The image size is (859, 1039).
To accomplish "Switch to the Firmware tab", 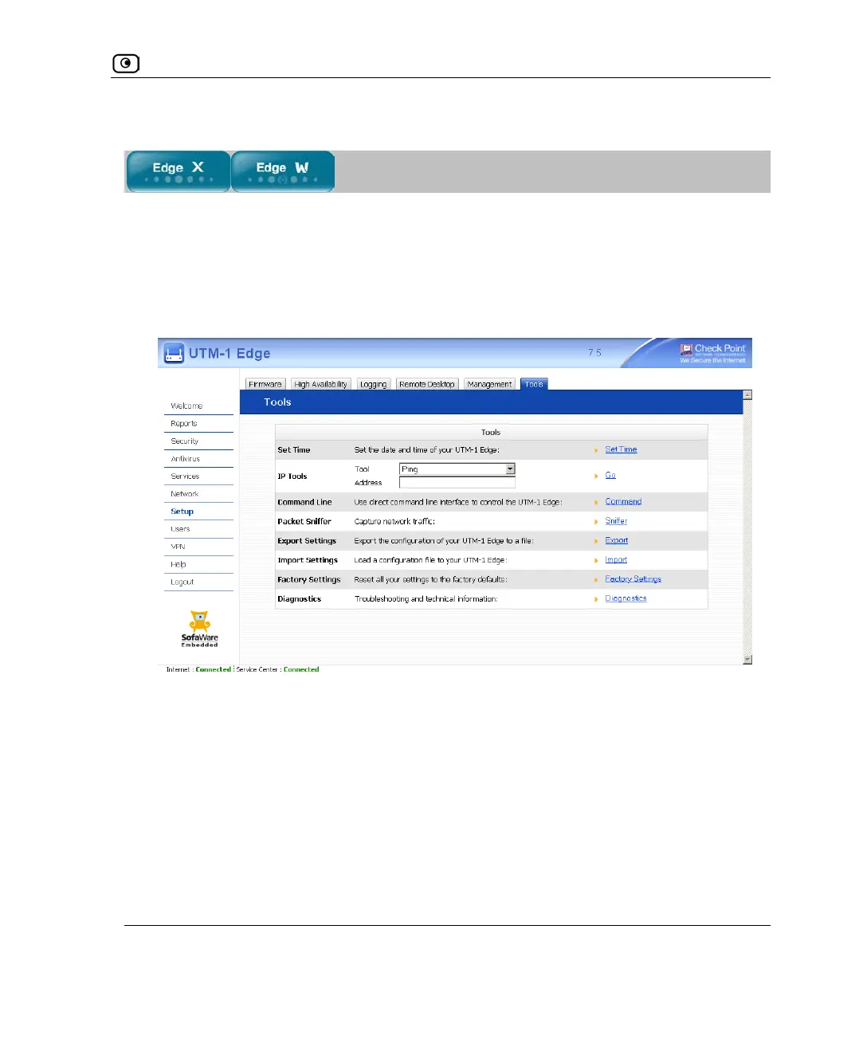I will click(x=265, y=384).
